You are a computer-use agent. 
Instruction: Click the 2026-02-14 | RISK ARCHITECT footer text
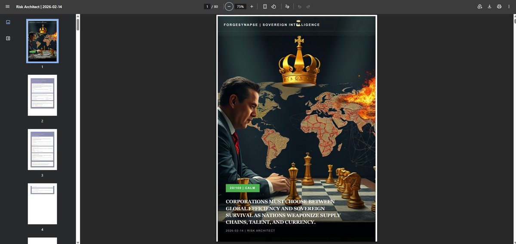[x=250, y=231]
